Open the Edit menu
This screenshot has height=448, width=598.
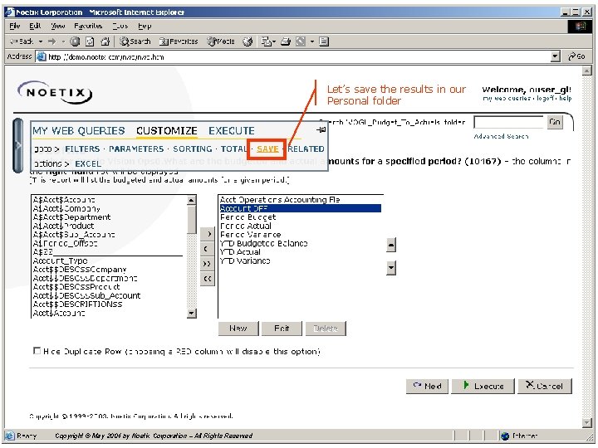(x=35, y=26)
